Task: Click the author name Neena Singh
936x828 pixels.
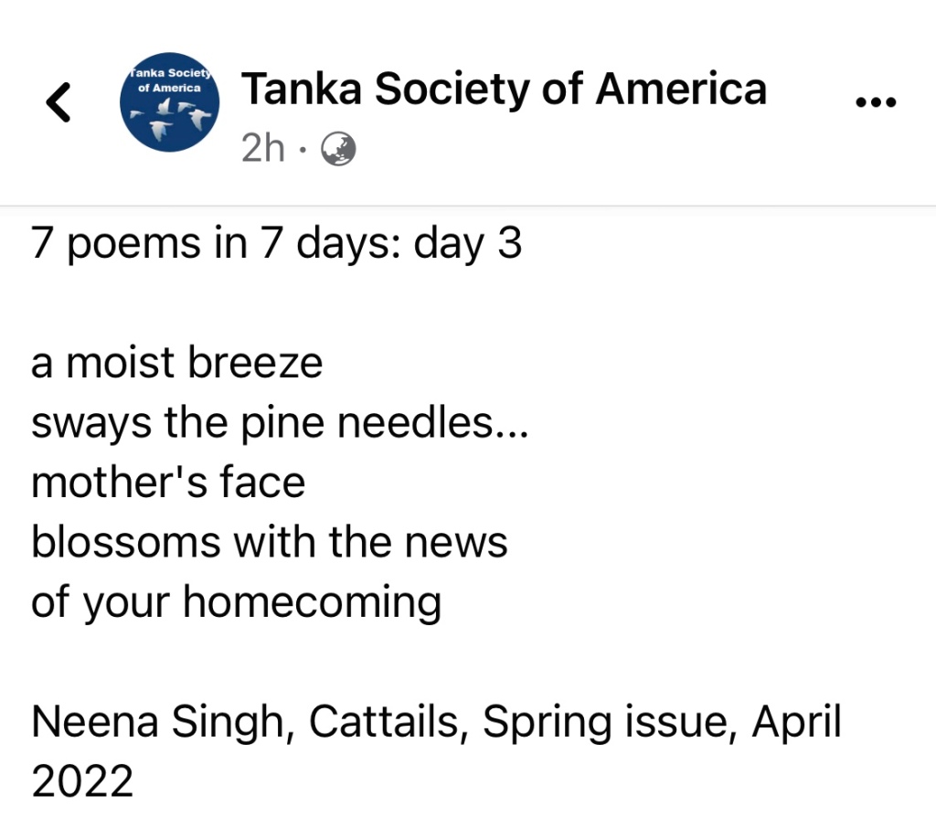Action: pyautogui.click(x=164, y=723)
